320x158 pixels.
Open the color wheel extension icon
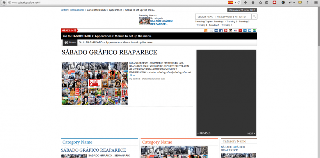pyautogui.click(x=283, y=2)
